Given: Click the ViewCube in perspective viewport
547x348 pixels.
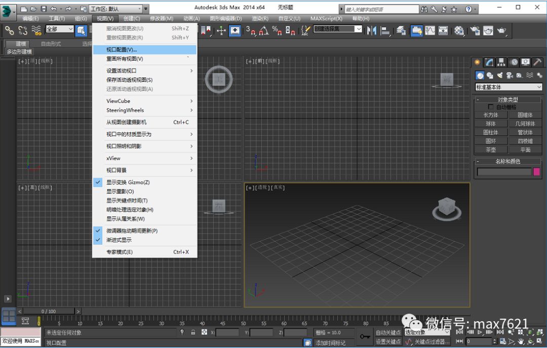Looking at the screenshot, I should [x=447, y=208].
